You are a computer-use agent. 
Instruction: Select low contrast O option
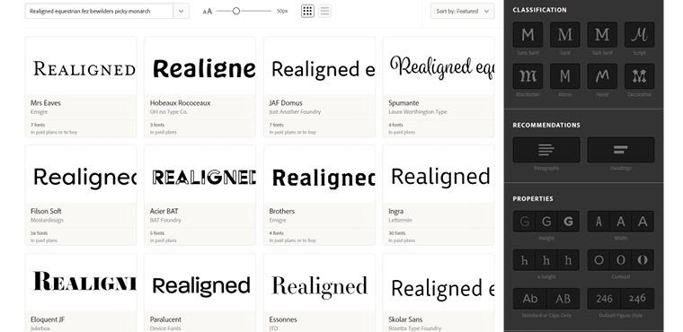point(599,260)
